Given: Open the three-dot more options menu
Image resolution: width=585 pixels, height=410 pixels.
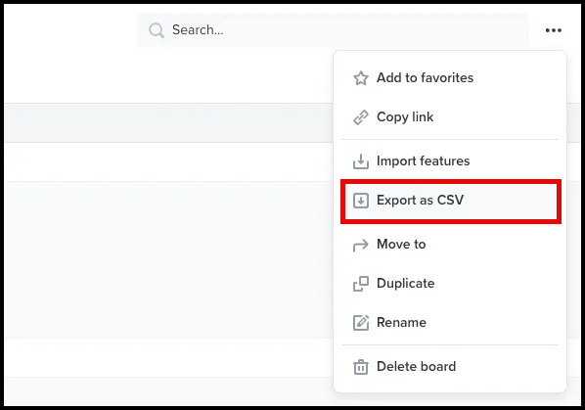Looking at the screenshot, I should pos(554,30).
